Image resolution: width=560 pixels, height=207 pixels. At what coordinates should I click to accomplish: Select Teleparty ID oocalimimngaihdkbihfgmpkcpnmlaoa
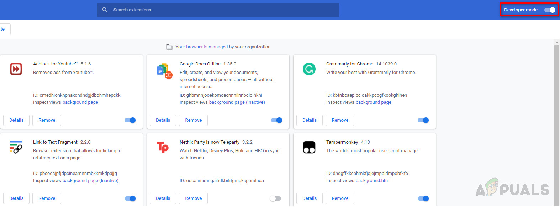click(x=225, y=181)
